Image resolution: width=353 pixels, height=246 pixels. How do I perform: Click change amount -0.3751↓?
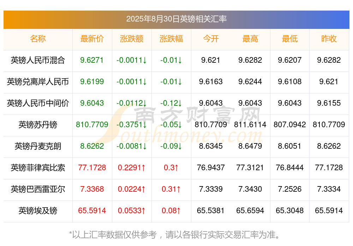coord(131,124)
